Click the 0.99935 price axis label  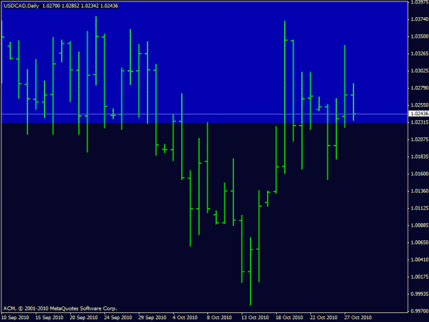click(419, 294)
